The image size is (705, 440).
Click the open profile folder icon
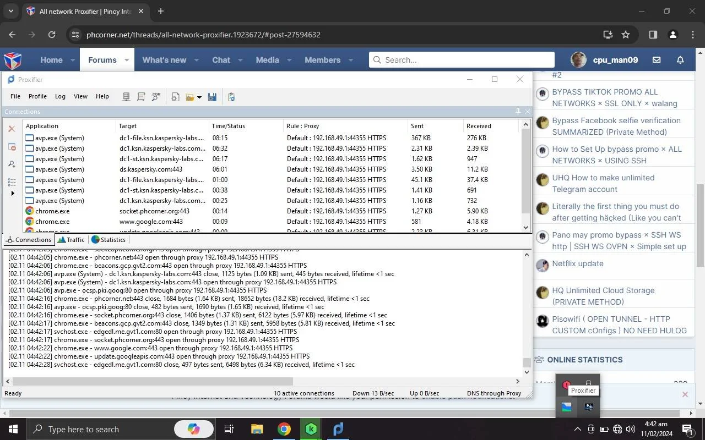point(190,97)
